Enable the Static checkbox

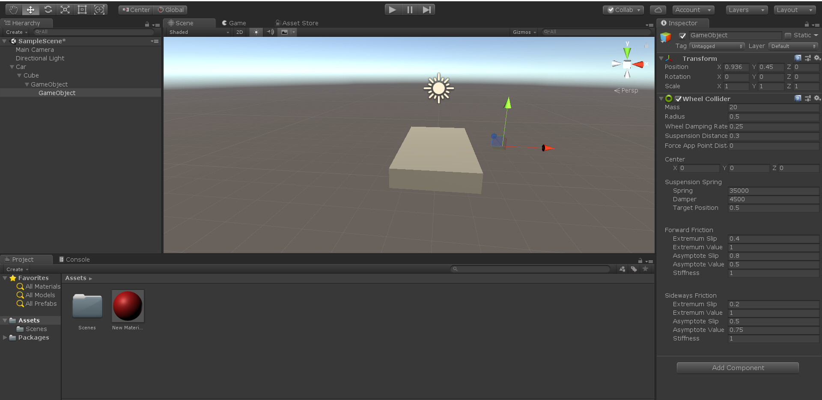[x=788, y=36]
